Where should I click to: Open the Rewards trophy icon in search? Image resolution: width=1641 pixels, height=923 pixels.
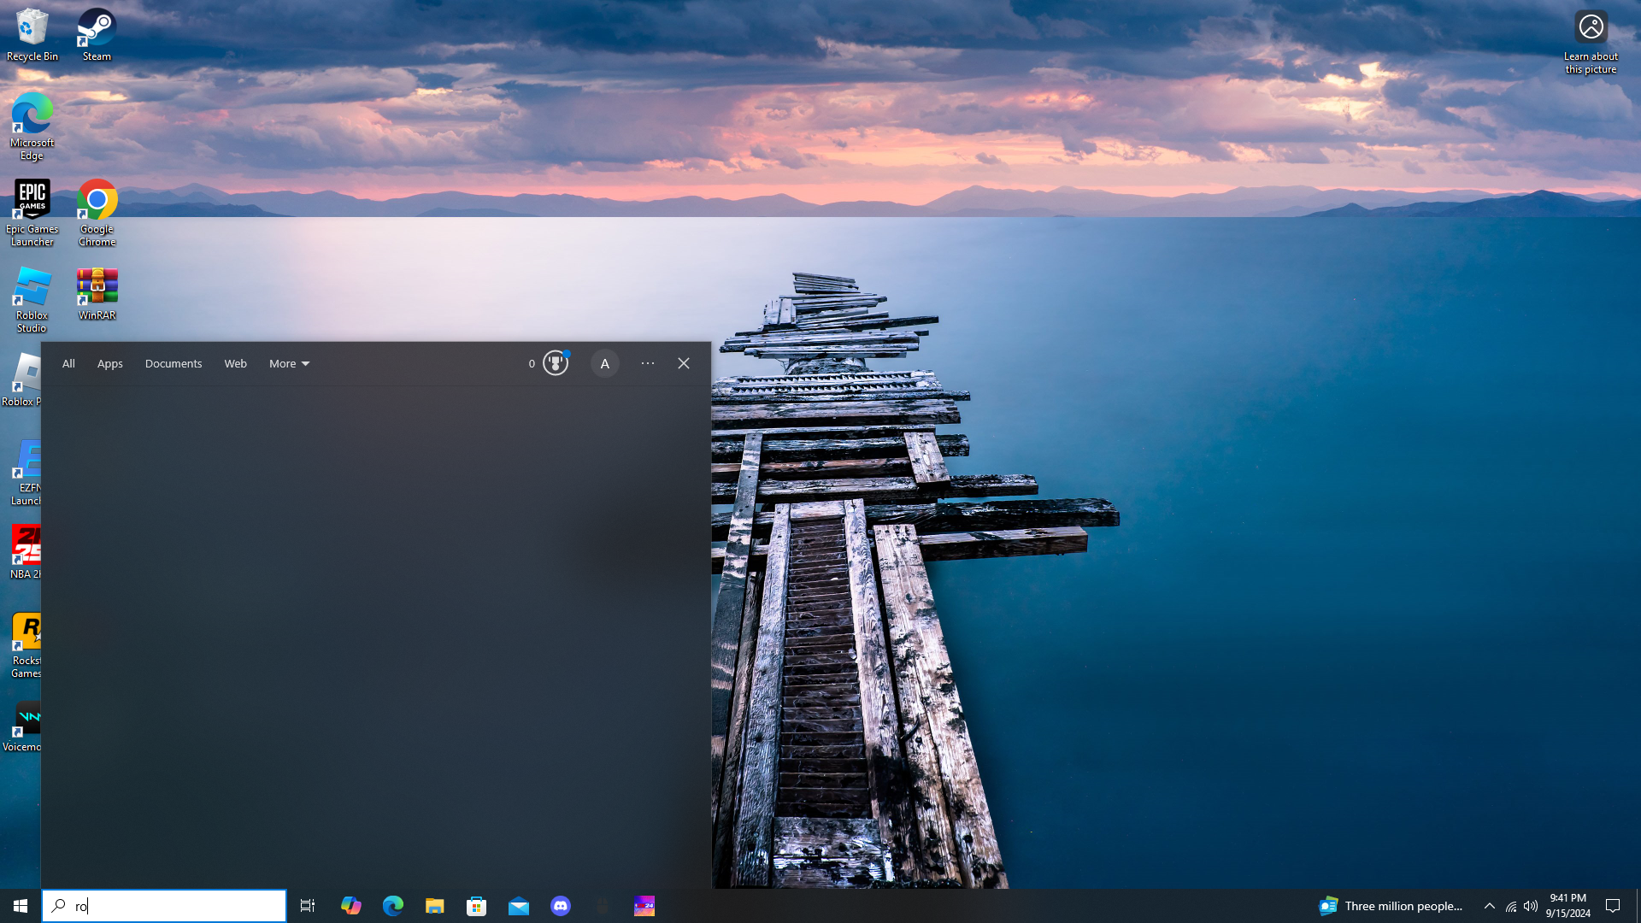(x=556, y=363)
